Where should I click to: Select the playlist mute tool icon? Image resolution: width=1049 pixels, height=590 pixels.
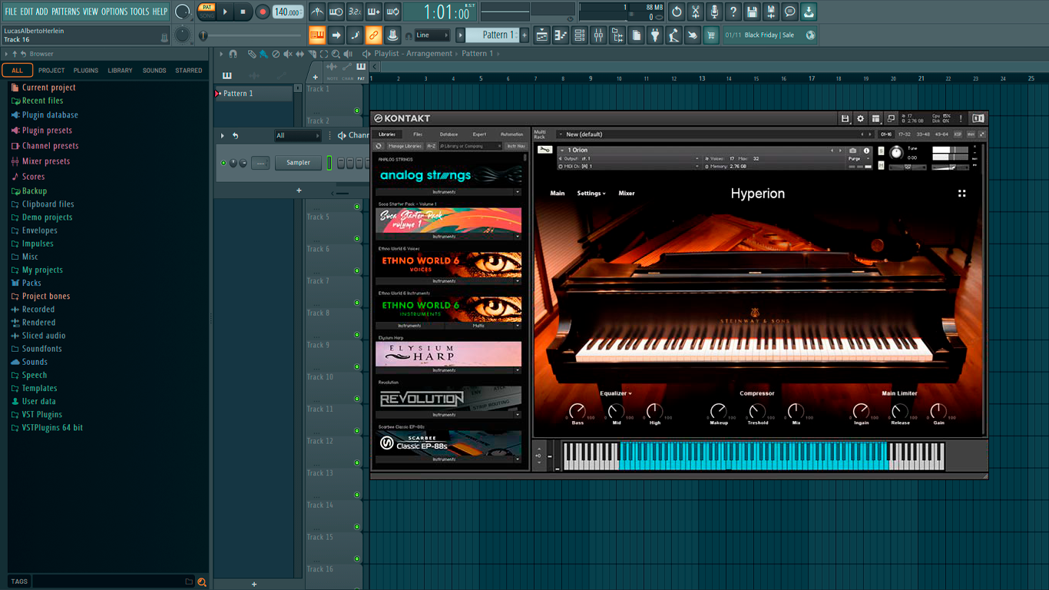288,54
